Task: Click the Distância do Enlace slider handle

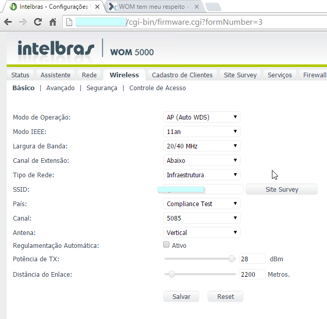Action: point(171,274)
